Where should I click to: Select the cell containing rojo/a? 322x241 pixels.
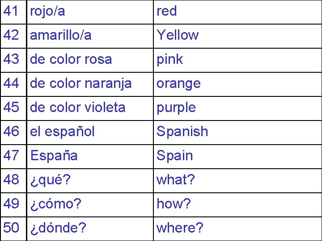coord(90,12)
